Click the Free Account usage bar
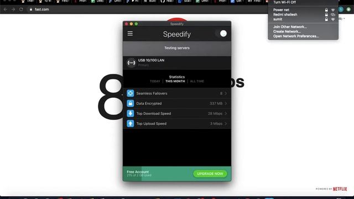 click(177, 174)
